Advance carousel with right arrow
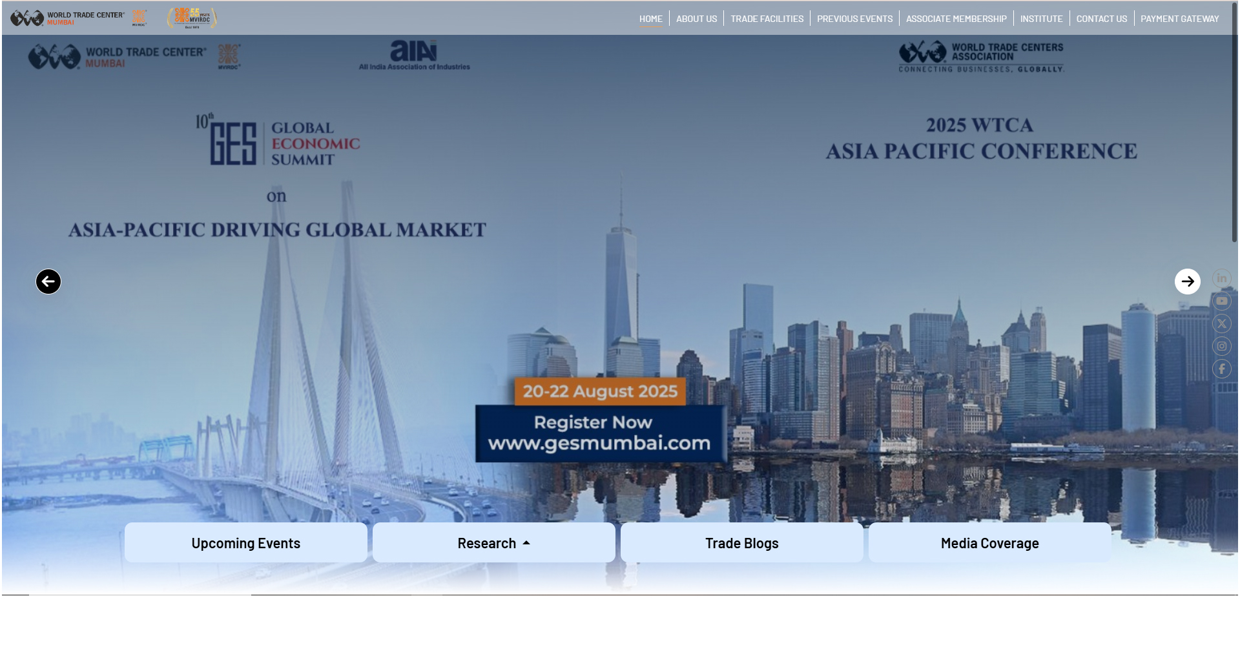Screen dimensions: 1240x658 pos(1187,282)
